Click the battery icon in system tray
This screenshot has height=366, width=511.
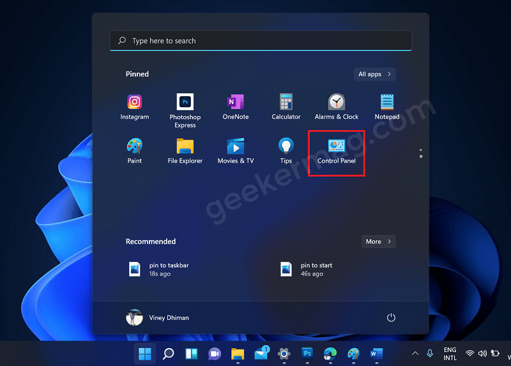point(495,353)
